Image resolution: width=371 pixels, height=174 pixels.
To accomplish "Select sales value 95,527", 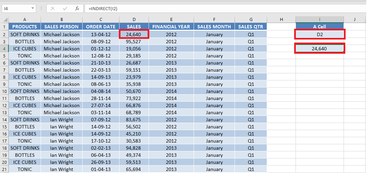I will [x=134, y=42].
